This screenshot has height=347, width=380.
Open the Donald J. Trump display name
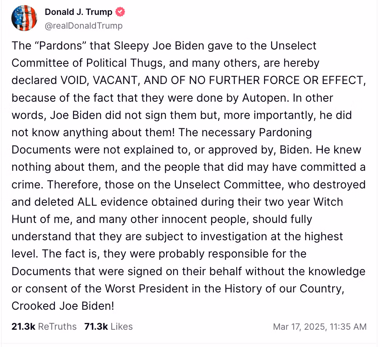point(78,12)
